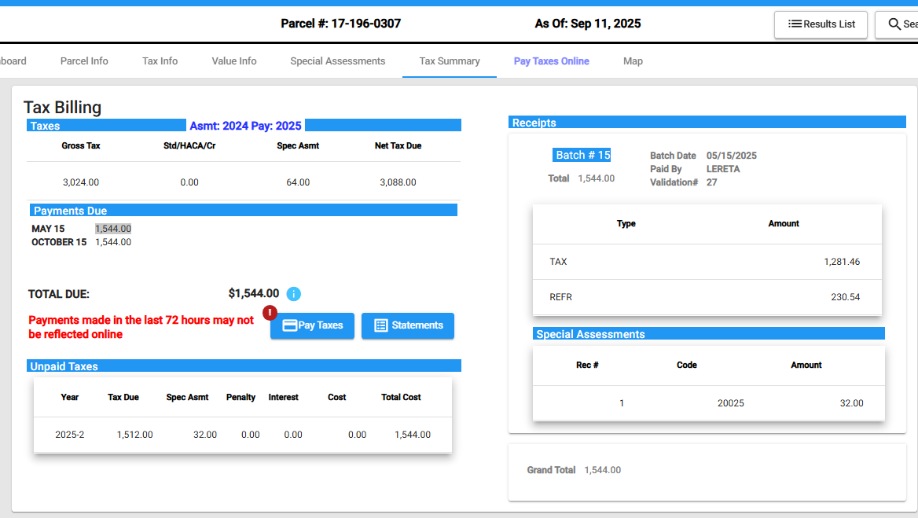Switch to the Tax Info tab

click(160, 61)
